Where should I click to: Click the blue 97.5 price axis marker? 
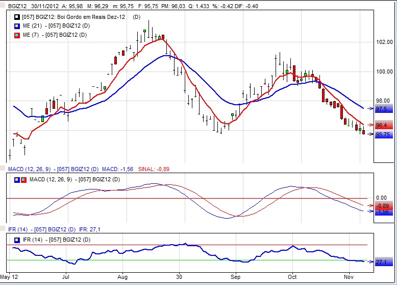(x=383, y=109)
